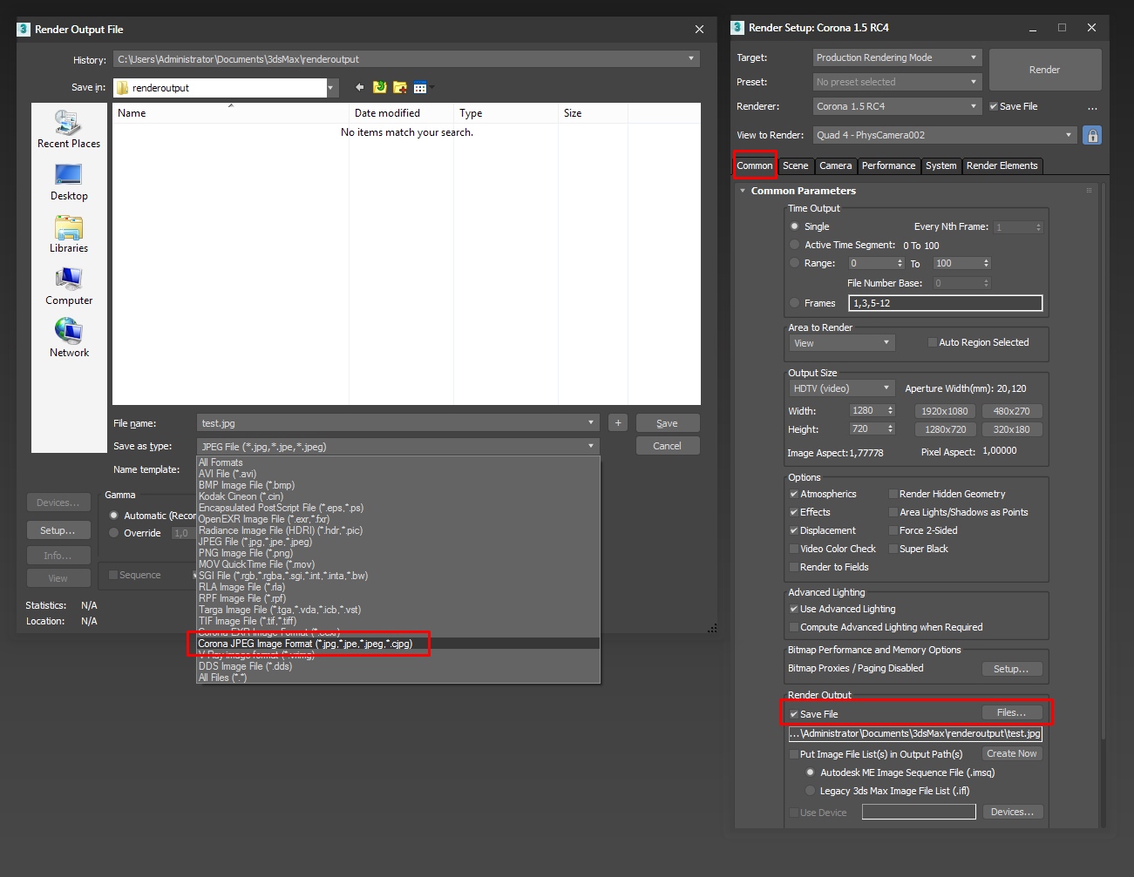
Task: Click the Render button
Action: [1044, 70]
